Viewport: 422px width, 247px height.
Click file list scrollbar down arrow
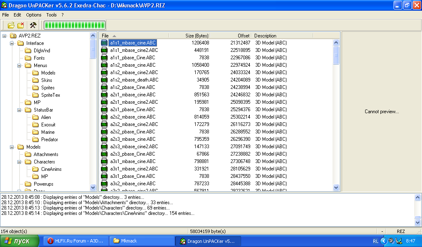pyautogui.click(x=336, y=188)
